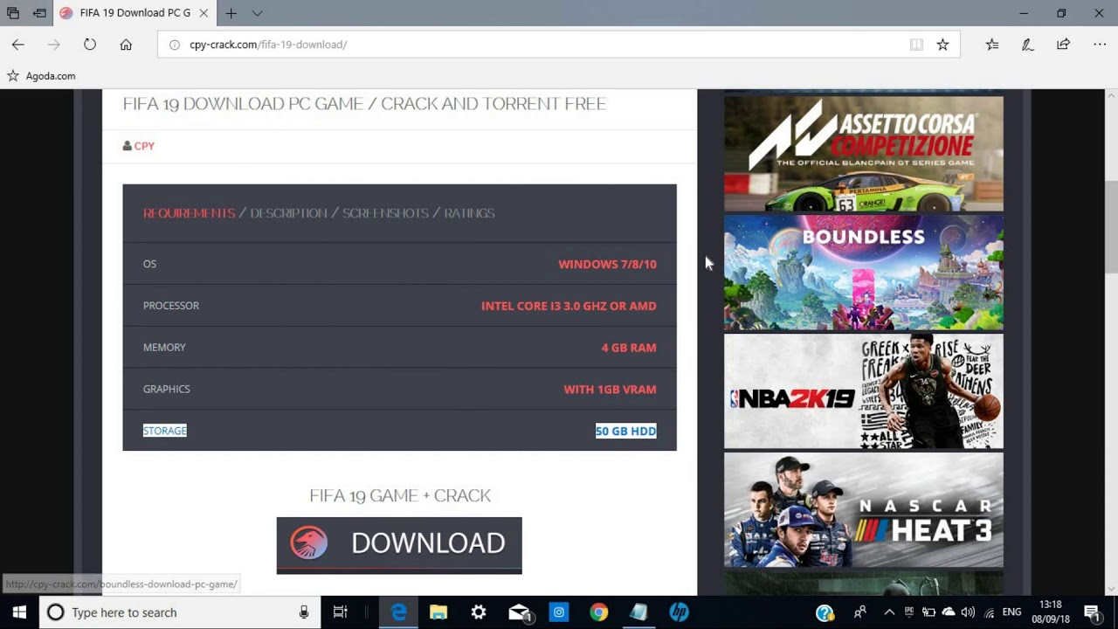Open the Assetto Corsa Competizione thumbnail
1118x629 pixels.
(x=864, y=154)
